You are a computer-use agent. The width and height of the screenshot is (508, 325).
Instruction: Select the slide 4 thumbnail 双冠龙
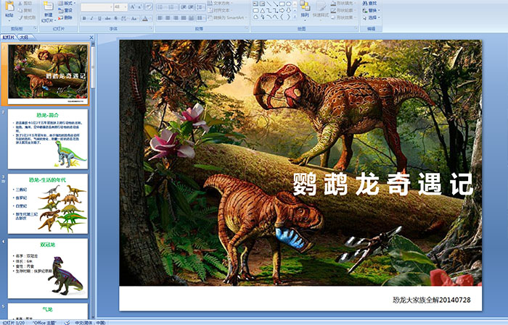click(48, 268)
